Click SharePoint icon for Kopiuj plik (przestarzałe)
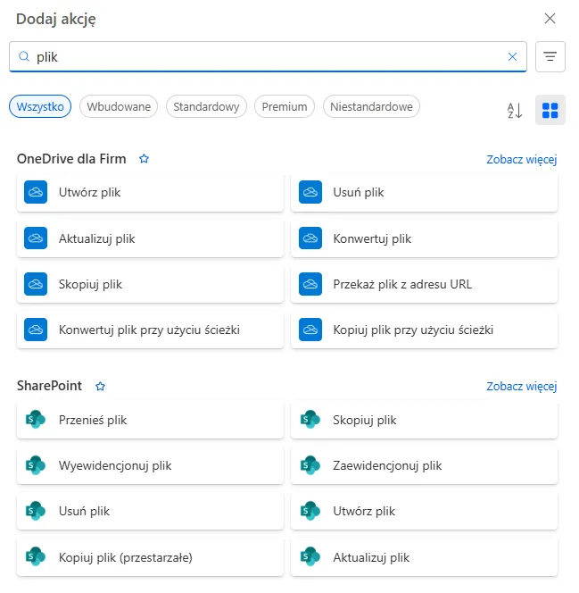579x593 pixels. [x=36, y=557]
